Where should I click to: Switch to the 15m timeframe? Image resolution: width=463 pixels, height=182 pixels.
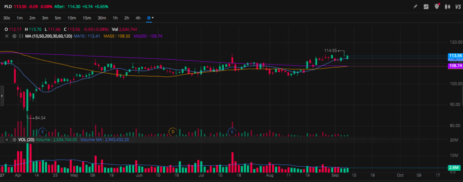tap(87, 18)
